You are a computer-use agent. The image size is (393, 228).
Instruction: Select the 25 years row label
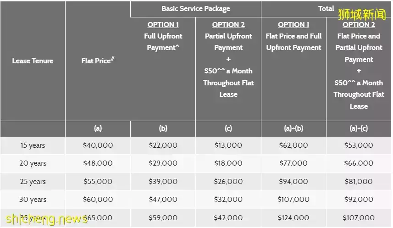(33, 182)
